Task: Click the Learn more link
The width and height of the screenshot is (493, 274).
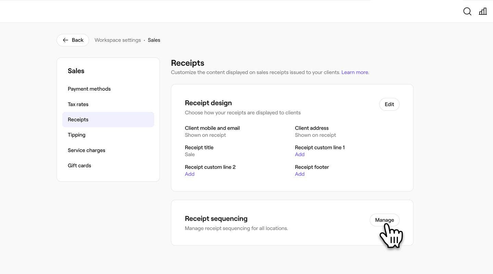Action: pos(355,72)
